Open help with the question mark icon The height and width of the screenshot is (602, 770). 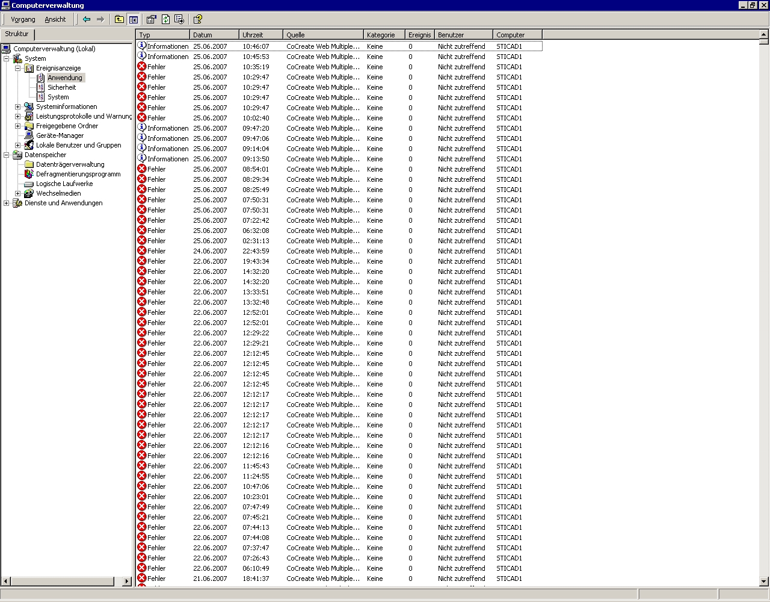tap(198, 19)
